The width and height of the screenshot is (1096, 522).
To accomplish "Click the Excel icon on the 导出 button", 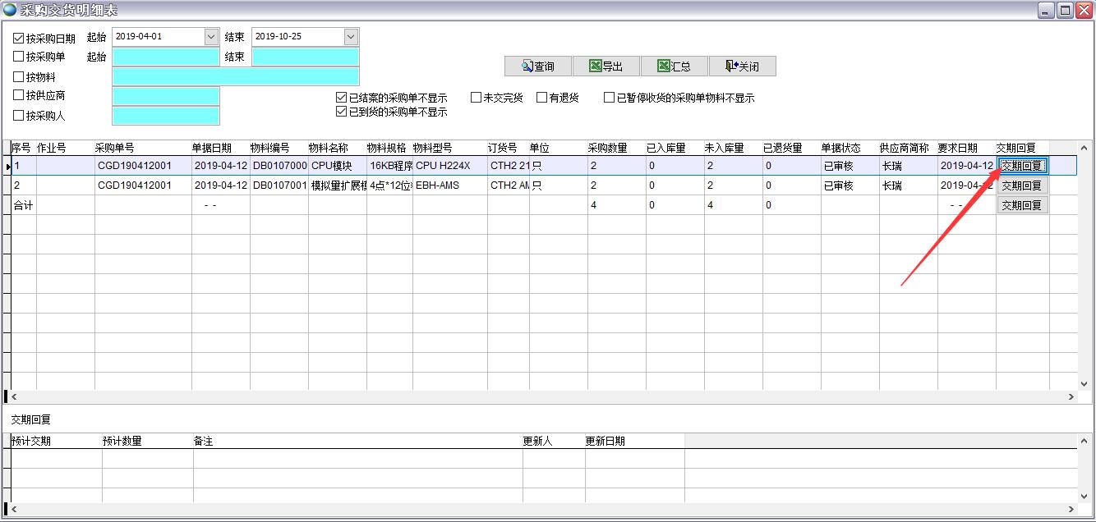I will pyautogui.click(x=596, y=65).
